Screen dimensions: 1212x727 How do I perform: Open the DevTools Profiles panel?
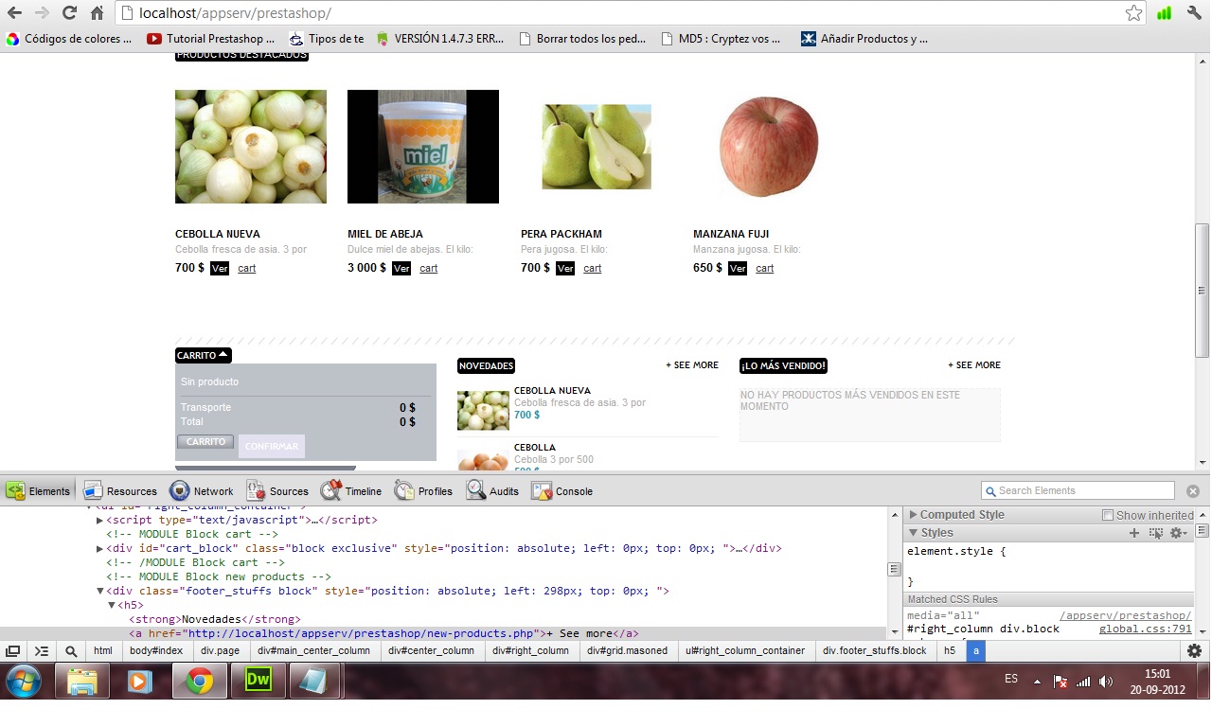[423, 491]
